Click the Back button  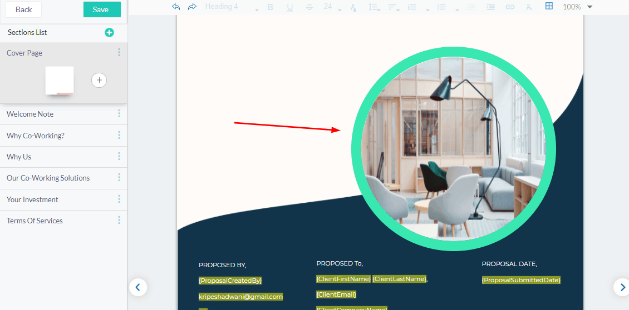(x=24, y=9)
